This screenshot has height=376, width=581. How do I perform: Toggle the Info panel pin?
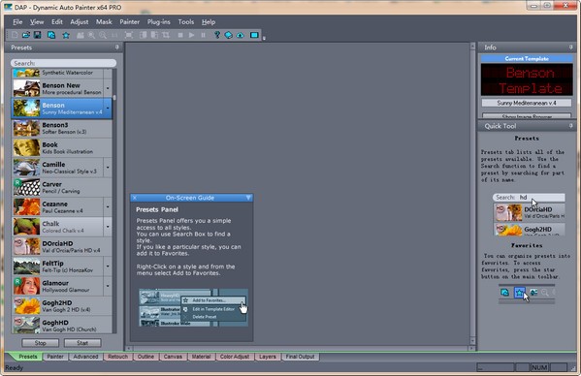[x=570, y=47]
